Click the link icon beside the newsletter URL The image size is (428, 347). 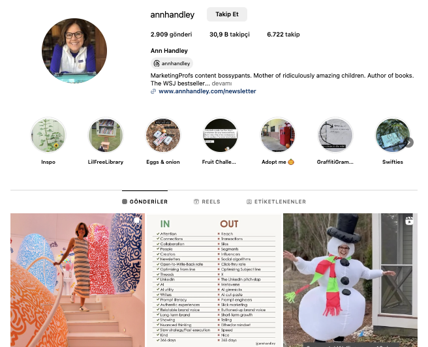click(x=153, y=91)
